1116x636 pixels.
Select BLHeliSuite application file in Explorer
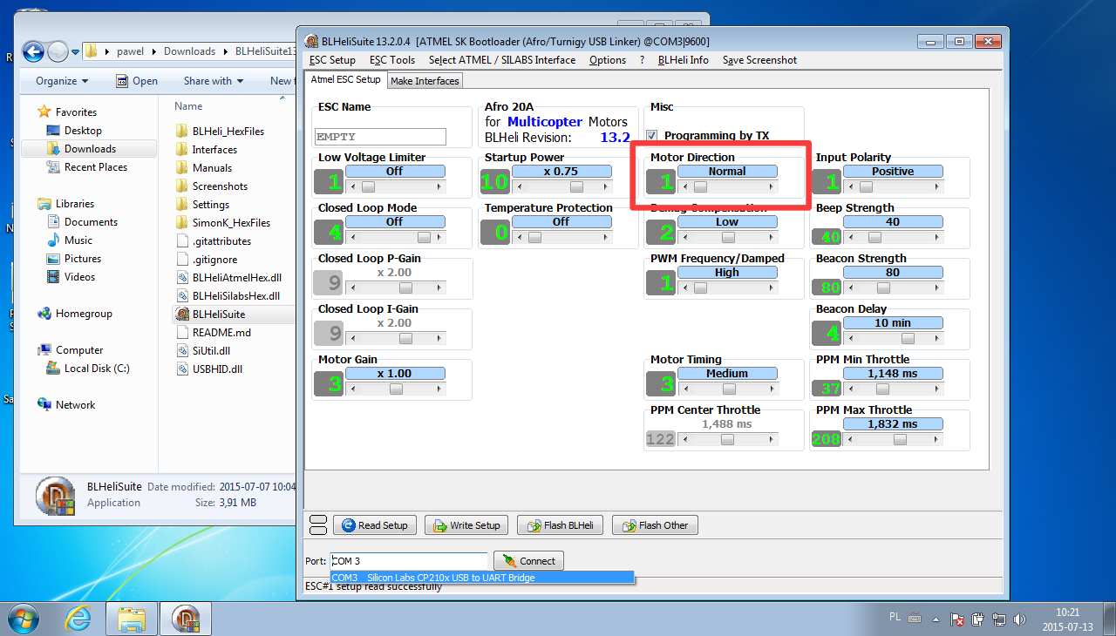[218, 314]
